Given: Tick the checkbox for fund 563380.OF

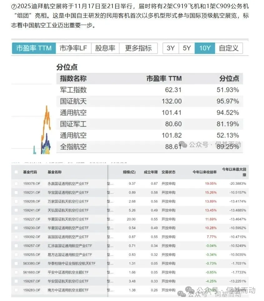Looking at the screenshot, I should coord(16,263).
